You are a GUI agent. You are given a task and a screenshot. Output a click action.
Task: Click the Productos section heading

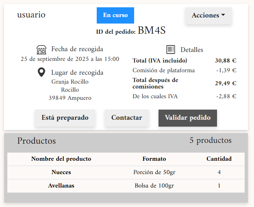37,141
